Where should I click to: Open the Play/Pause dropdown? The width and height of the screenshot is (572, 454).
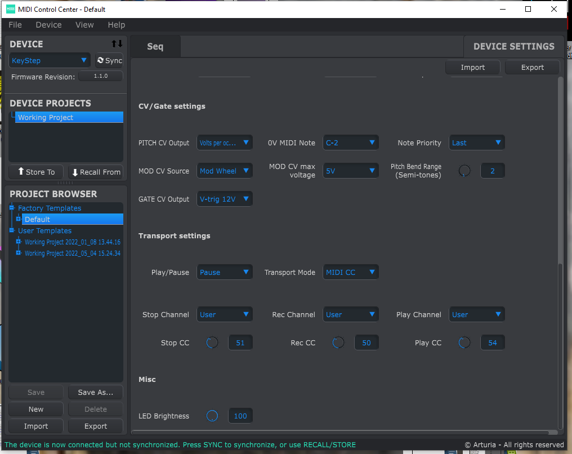(224, 272)
